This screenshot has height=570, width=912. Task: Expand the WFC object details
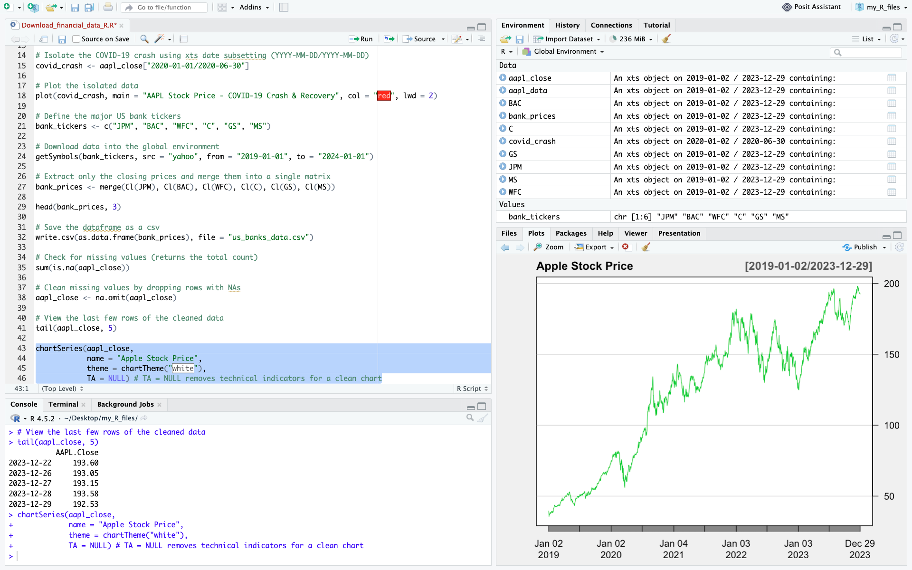(x=503, y=192)
